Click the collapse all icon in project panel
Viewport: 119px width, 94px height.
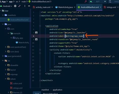pyautogui.click(x=19, y=6)
